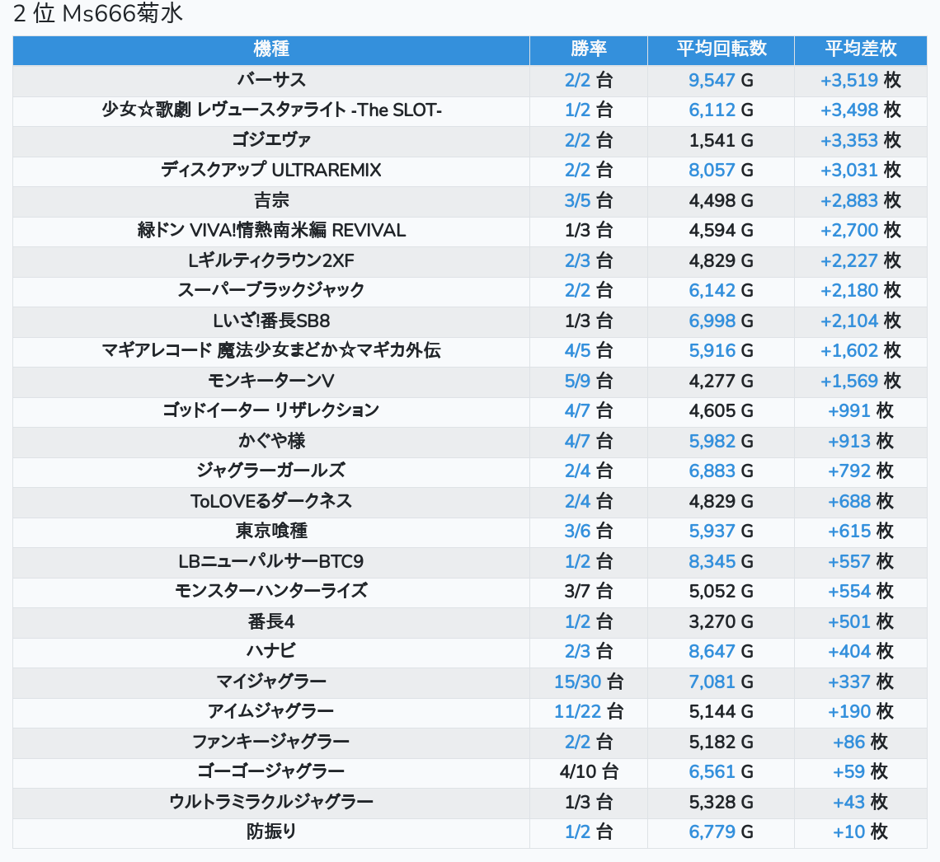Select ゴッドイーター リザレクション machine name

(x=271, y=411)
